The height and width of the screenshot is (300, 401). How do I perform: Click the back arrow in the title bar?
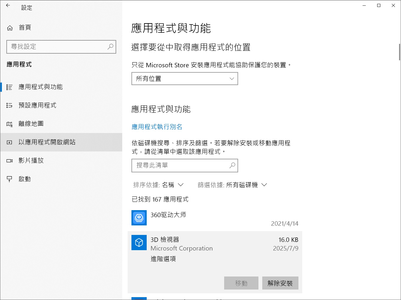pos(8,5)
